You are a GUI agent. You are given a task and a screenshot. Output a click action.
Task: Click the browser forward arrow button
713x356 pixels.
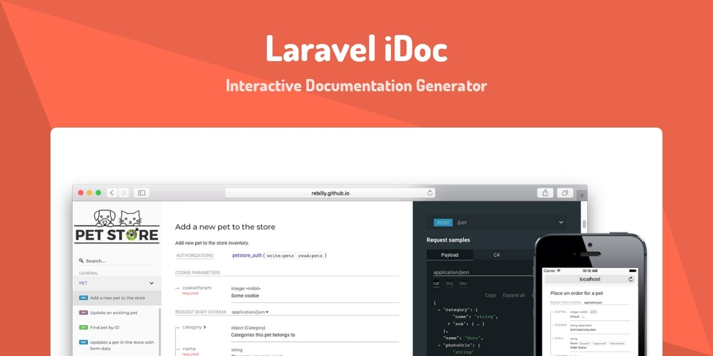coord(124,193)
